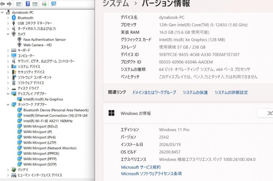Click the scan for hardware changes monitor icon
273x181 pixels.
(x=54, y=4)
